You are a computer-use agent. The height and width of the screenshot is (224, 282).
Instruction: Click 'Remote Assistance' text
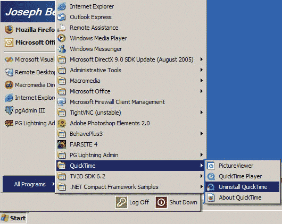94,28
